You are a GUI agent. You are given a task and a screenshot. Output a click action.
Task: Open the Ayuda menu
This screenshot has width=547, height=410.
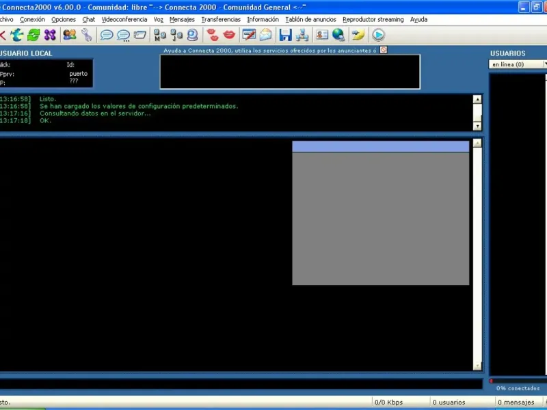pos(418,20)
